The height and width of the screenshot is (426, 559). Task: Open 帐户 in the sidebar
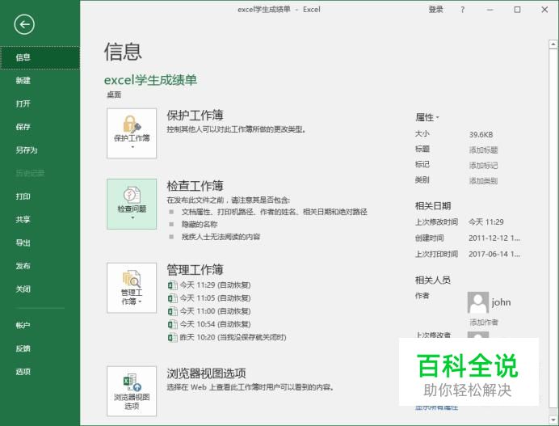[x=40, y=325]
